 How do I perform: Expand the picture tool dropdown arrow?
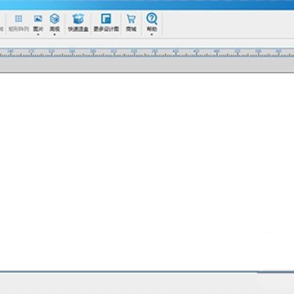(38, 34)
